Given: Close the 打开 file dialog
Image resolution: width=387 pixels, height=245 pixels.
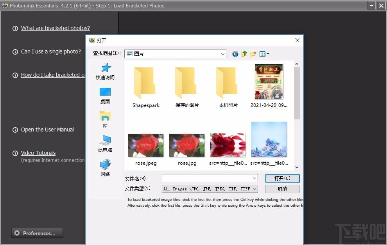Looking at the screenshot, I should (297, 40).
